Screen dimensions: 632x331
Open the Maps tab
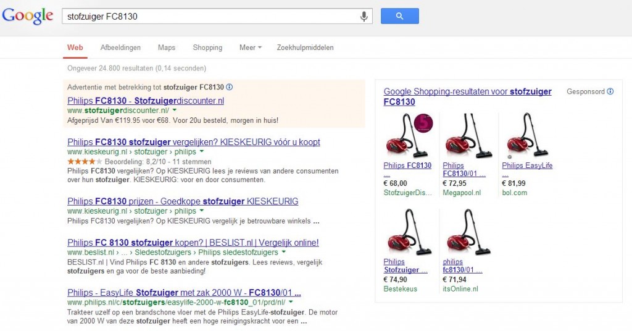(167, 48)
